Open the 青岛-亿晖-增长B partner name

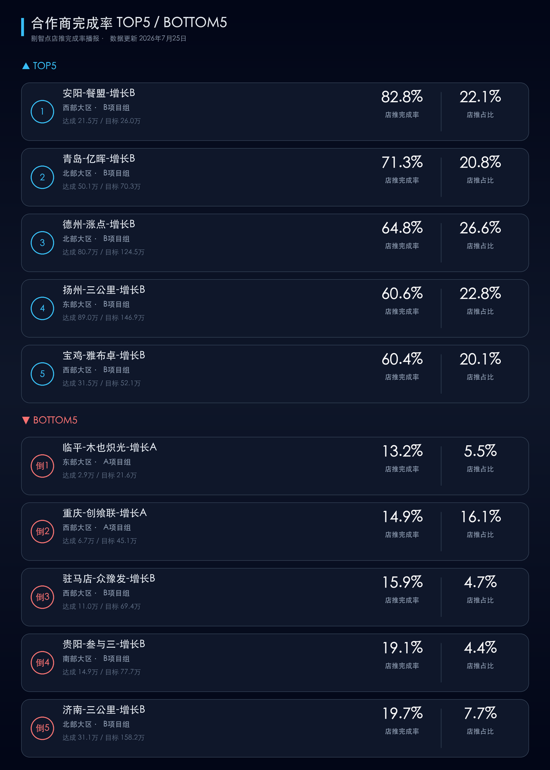click(99, 159)
